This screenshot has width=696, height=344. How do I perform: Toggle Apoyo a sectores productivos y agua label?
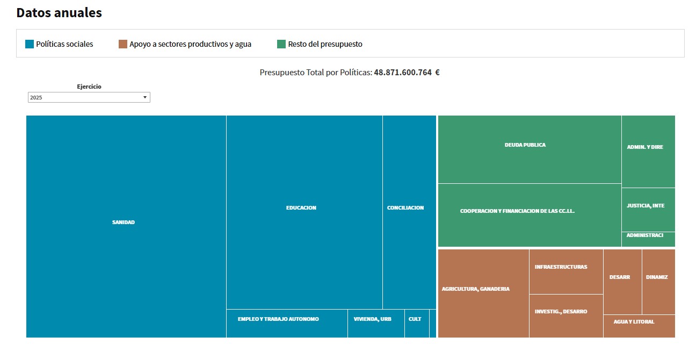190,44
